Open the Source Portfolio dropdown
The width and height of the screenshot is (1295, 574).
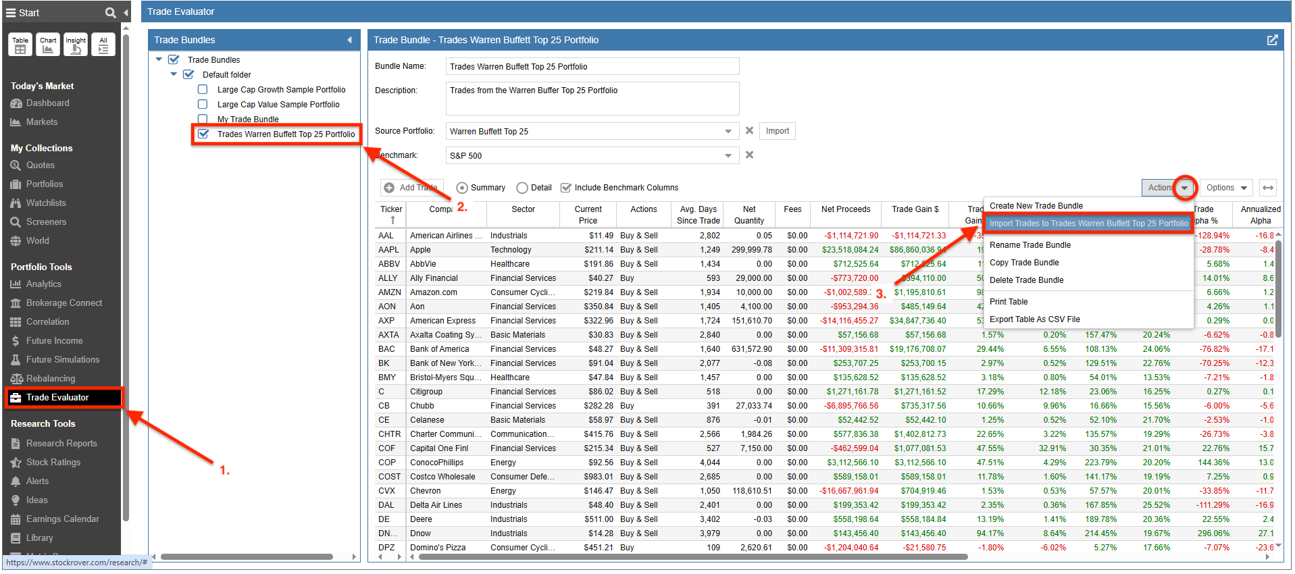728,131
